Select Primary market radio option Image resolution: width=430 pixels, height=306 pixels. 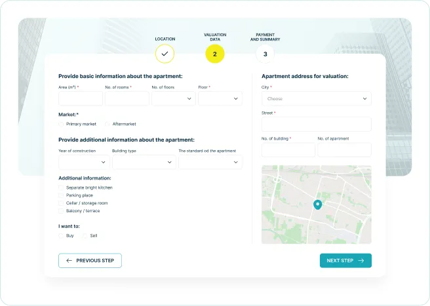click(61, 124)
